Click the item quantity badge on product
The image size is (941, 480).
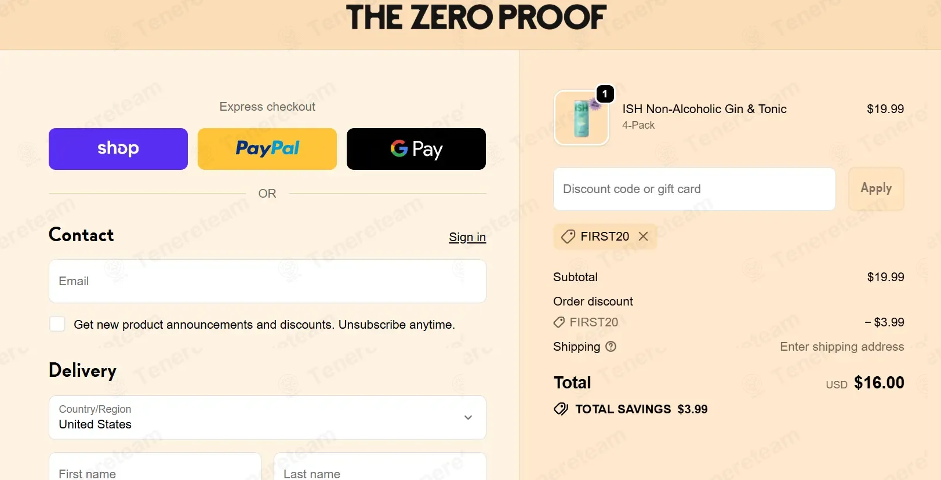(x=605, y=94)
